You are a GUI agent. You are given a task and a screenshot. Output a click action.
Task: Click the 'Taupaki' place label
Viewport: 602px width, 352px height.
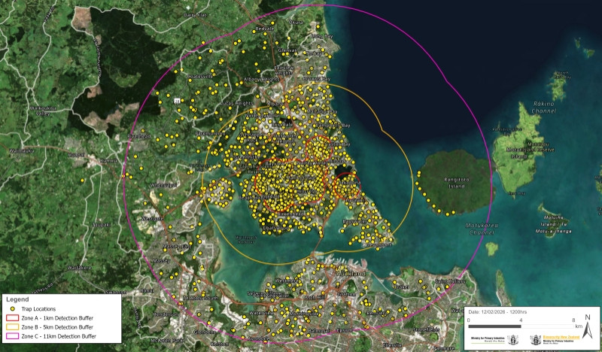point(102,225)
